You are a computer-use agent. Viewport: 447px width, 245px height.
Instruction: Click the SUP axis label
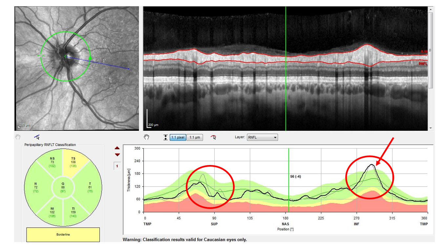214,224
